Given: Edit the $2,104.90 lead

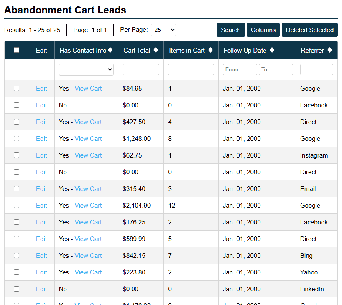Looking at the screenshot, I should (41, 206).
